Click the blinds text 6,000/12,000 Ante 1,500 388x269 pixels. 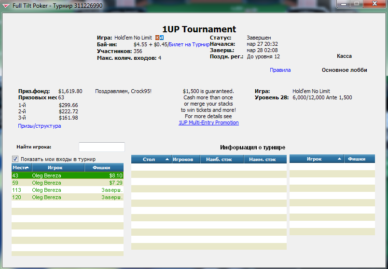pos(322,97)
